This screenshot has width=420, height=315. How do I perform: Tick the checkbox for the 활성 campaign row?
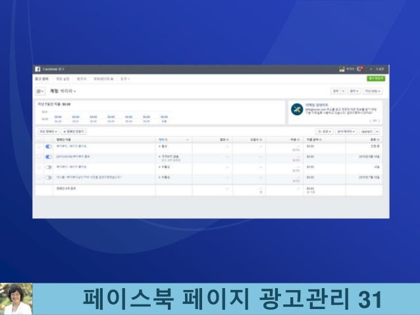[x=39, y=147]
